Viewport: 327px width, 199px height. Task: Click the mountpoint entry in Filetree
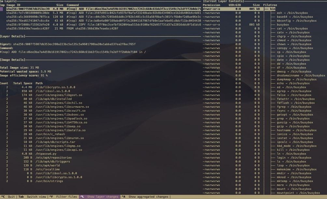coord(298,193)
